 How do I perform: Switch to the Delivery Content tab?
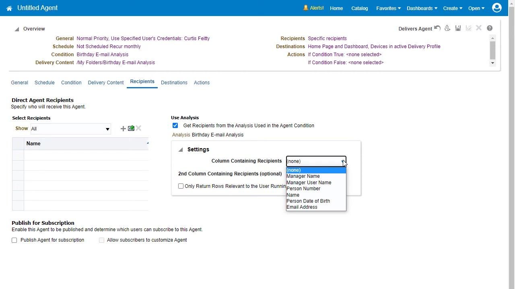106,83
